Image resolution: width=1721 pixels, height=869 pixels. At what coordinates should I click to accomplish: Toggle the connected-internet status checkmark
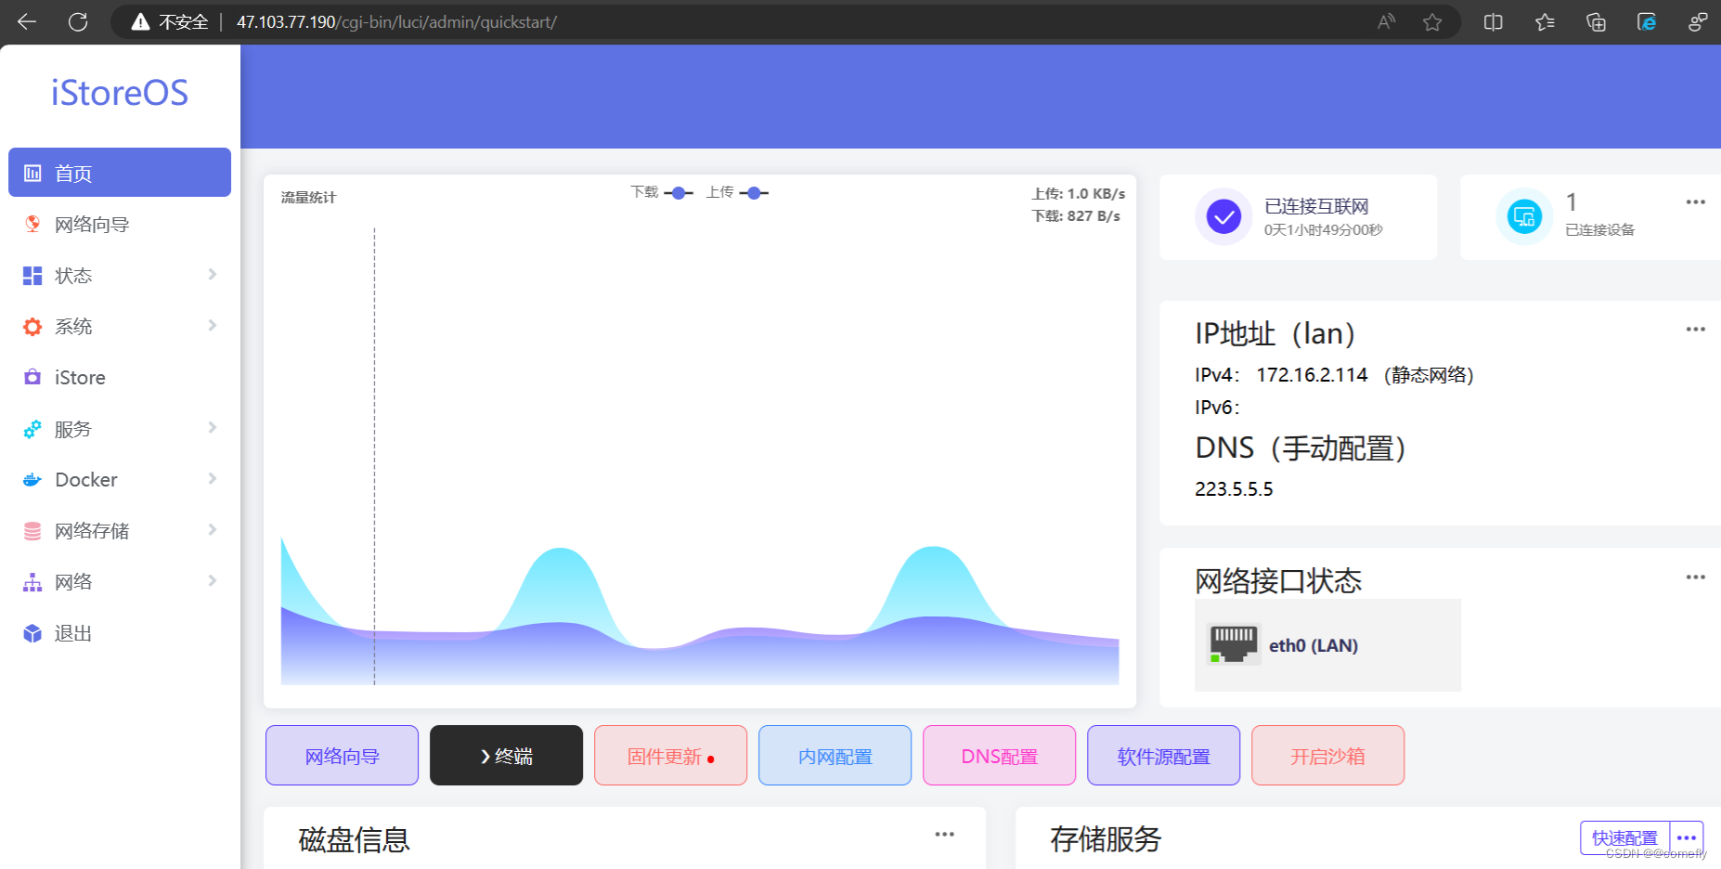(x=1223, y=216)
